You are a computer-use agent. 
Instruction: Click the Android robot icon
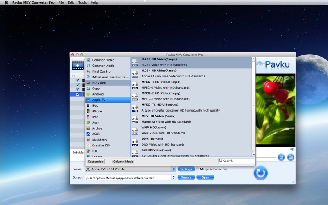click(88, 94)
